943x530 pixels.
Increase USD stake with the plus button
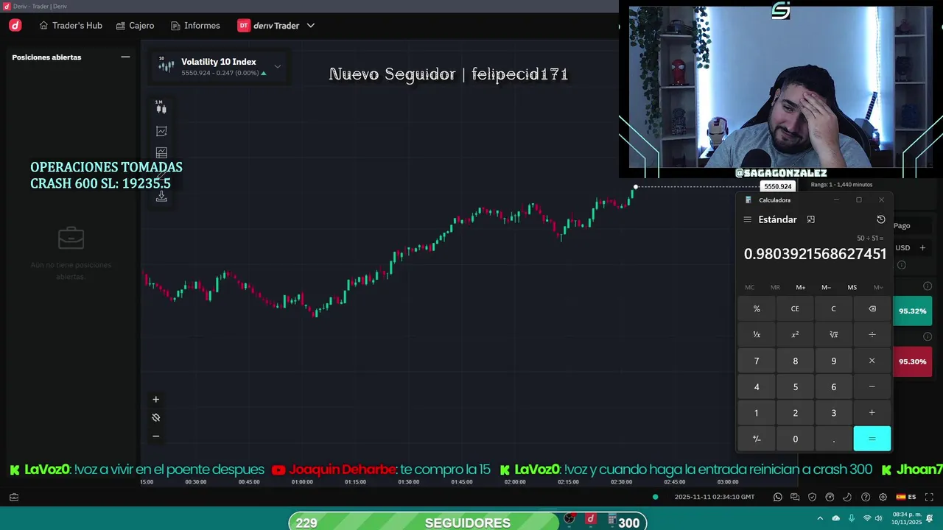[x=922, y=247]
